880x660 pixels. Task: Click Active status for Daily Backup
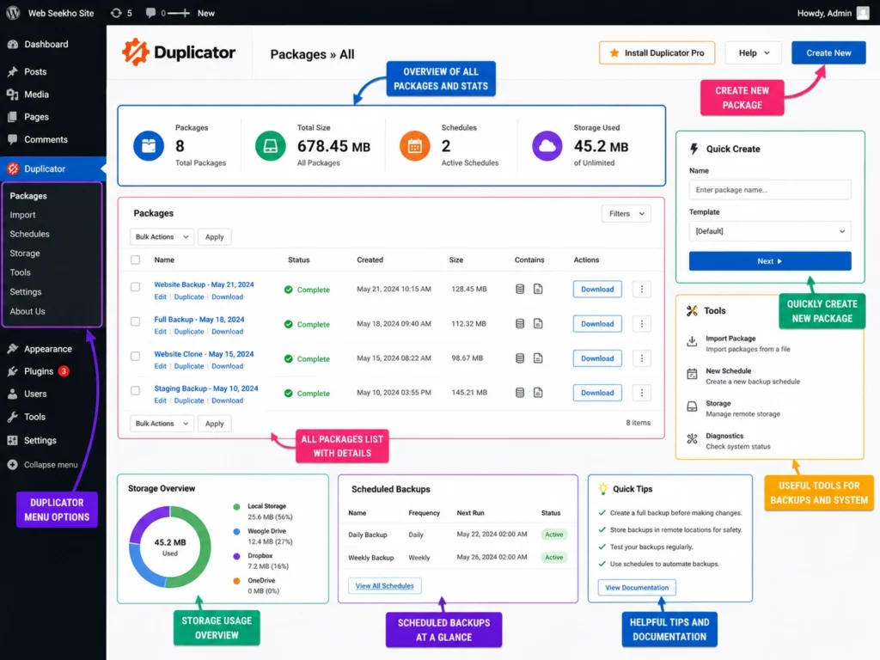pos(554,535)
